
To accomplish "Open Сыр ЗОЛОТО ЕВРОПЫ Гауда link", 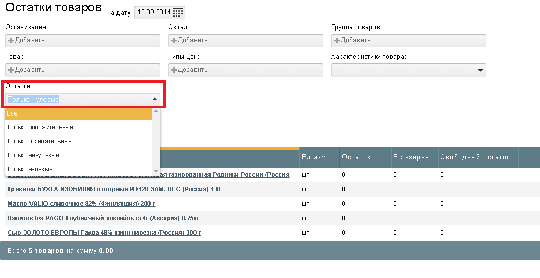I will [104, 232].
